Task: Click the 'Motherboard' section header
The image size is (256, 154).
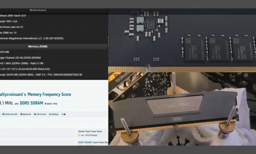Action: coord(38,10)
